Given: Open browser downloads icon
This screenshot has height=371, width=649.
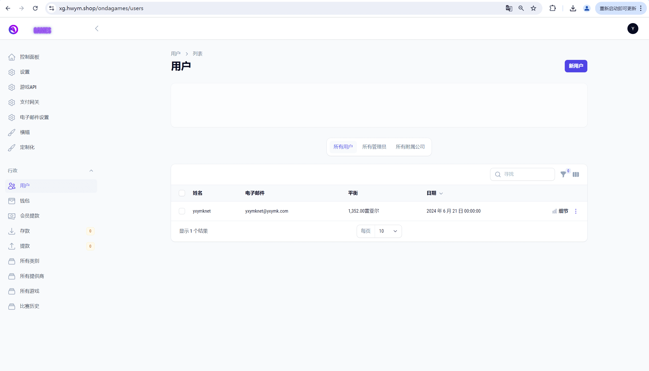Looking at the screenshot, I should [573, 8].
